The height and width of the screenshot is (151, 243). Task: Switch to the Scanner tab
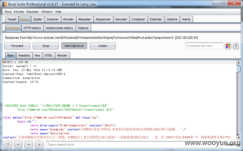53,19
